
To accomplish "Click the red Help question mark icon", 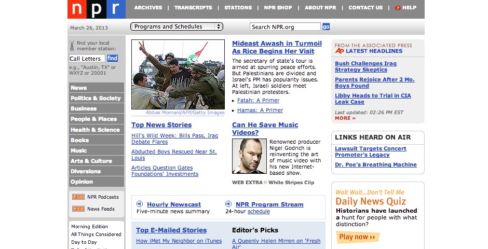I will pyautogui.click(x=398, y=8).
